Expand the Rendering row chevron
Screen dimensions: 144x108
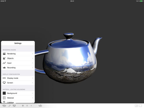click(33, 54)
